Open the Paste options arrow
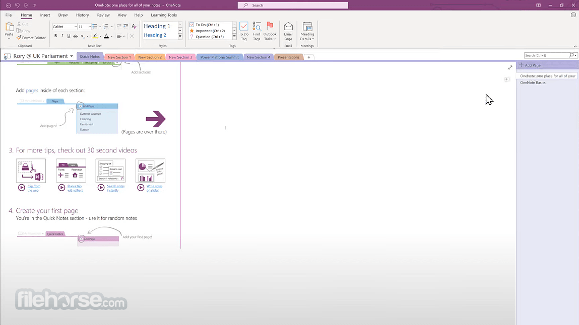The height and width of the screenshot is (325, 579). (9, 39)
